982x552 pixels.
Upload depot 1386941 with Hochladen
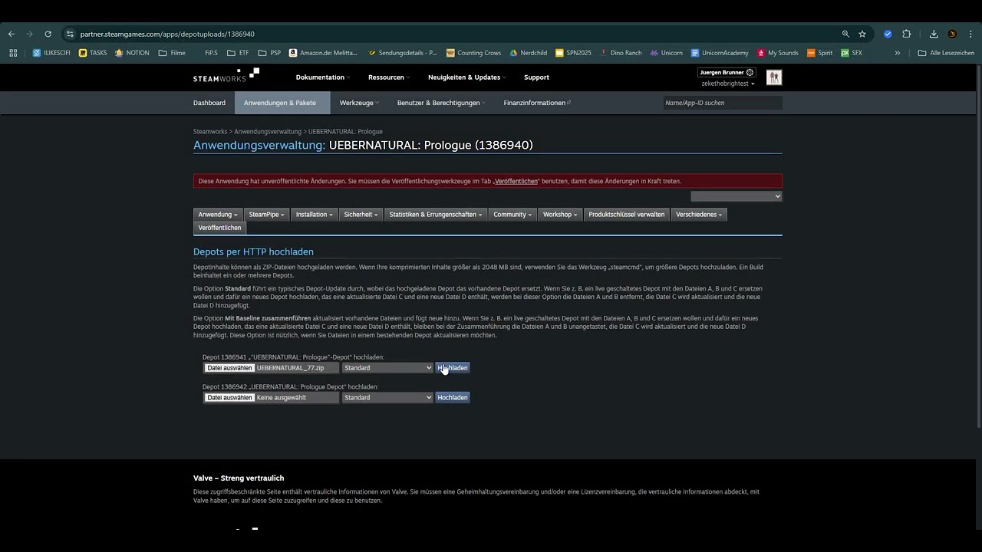452,368
